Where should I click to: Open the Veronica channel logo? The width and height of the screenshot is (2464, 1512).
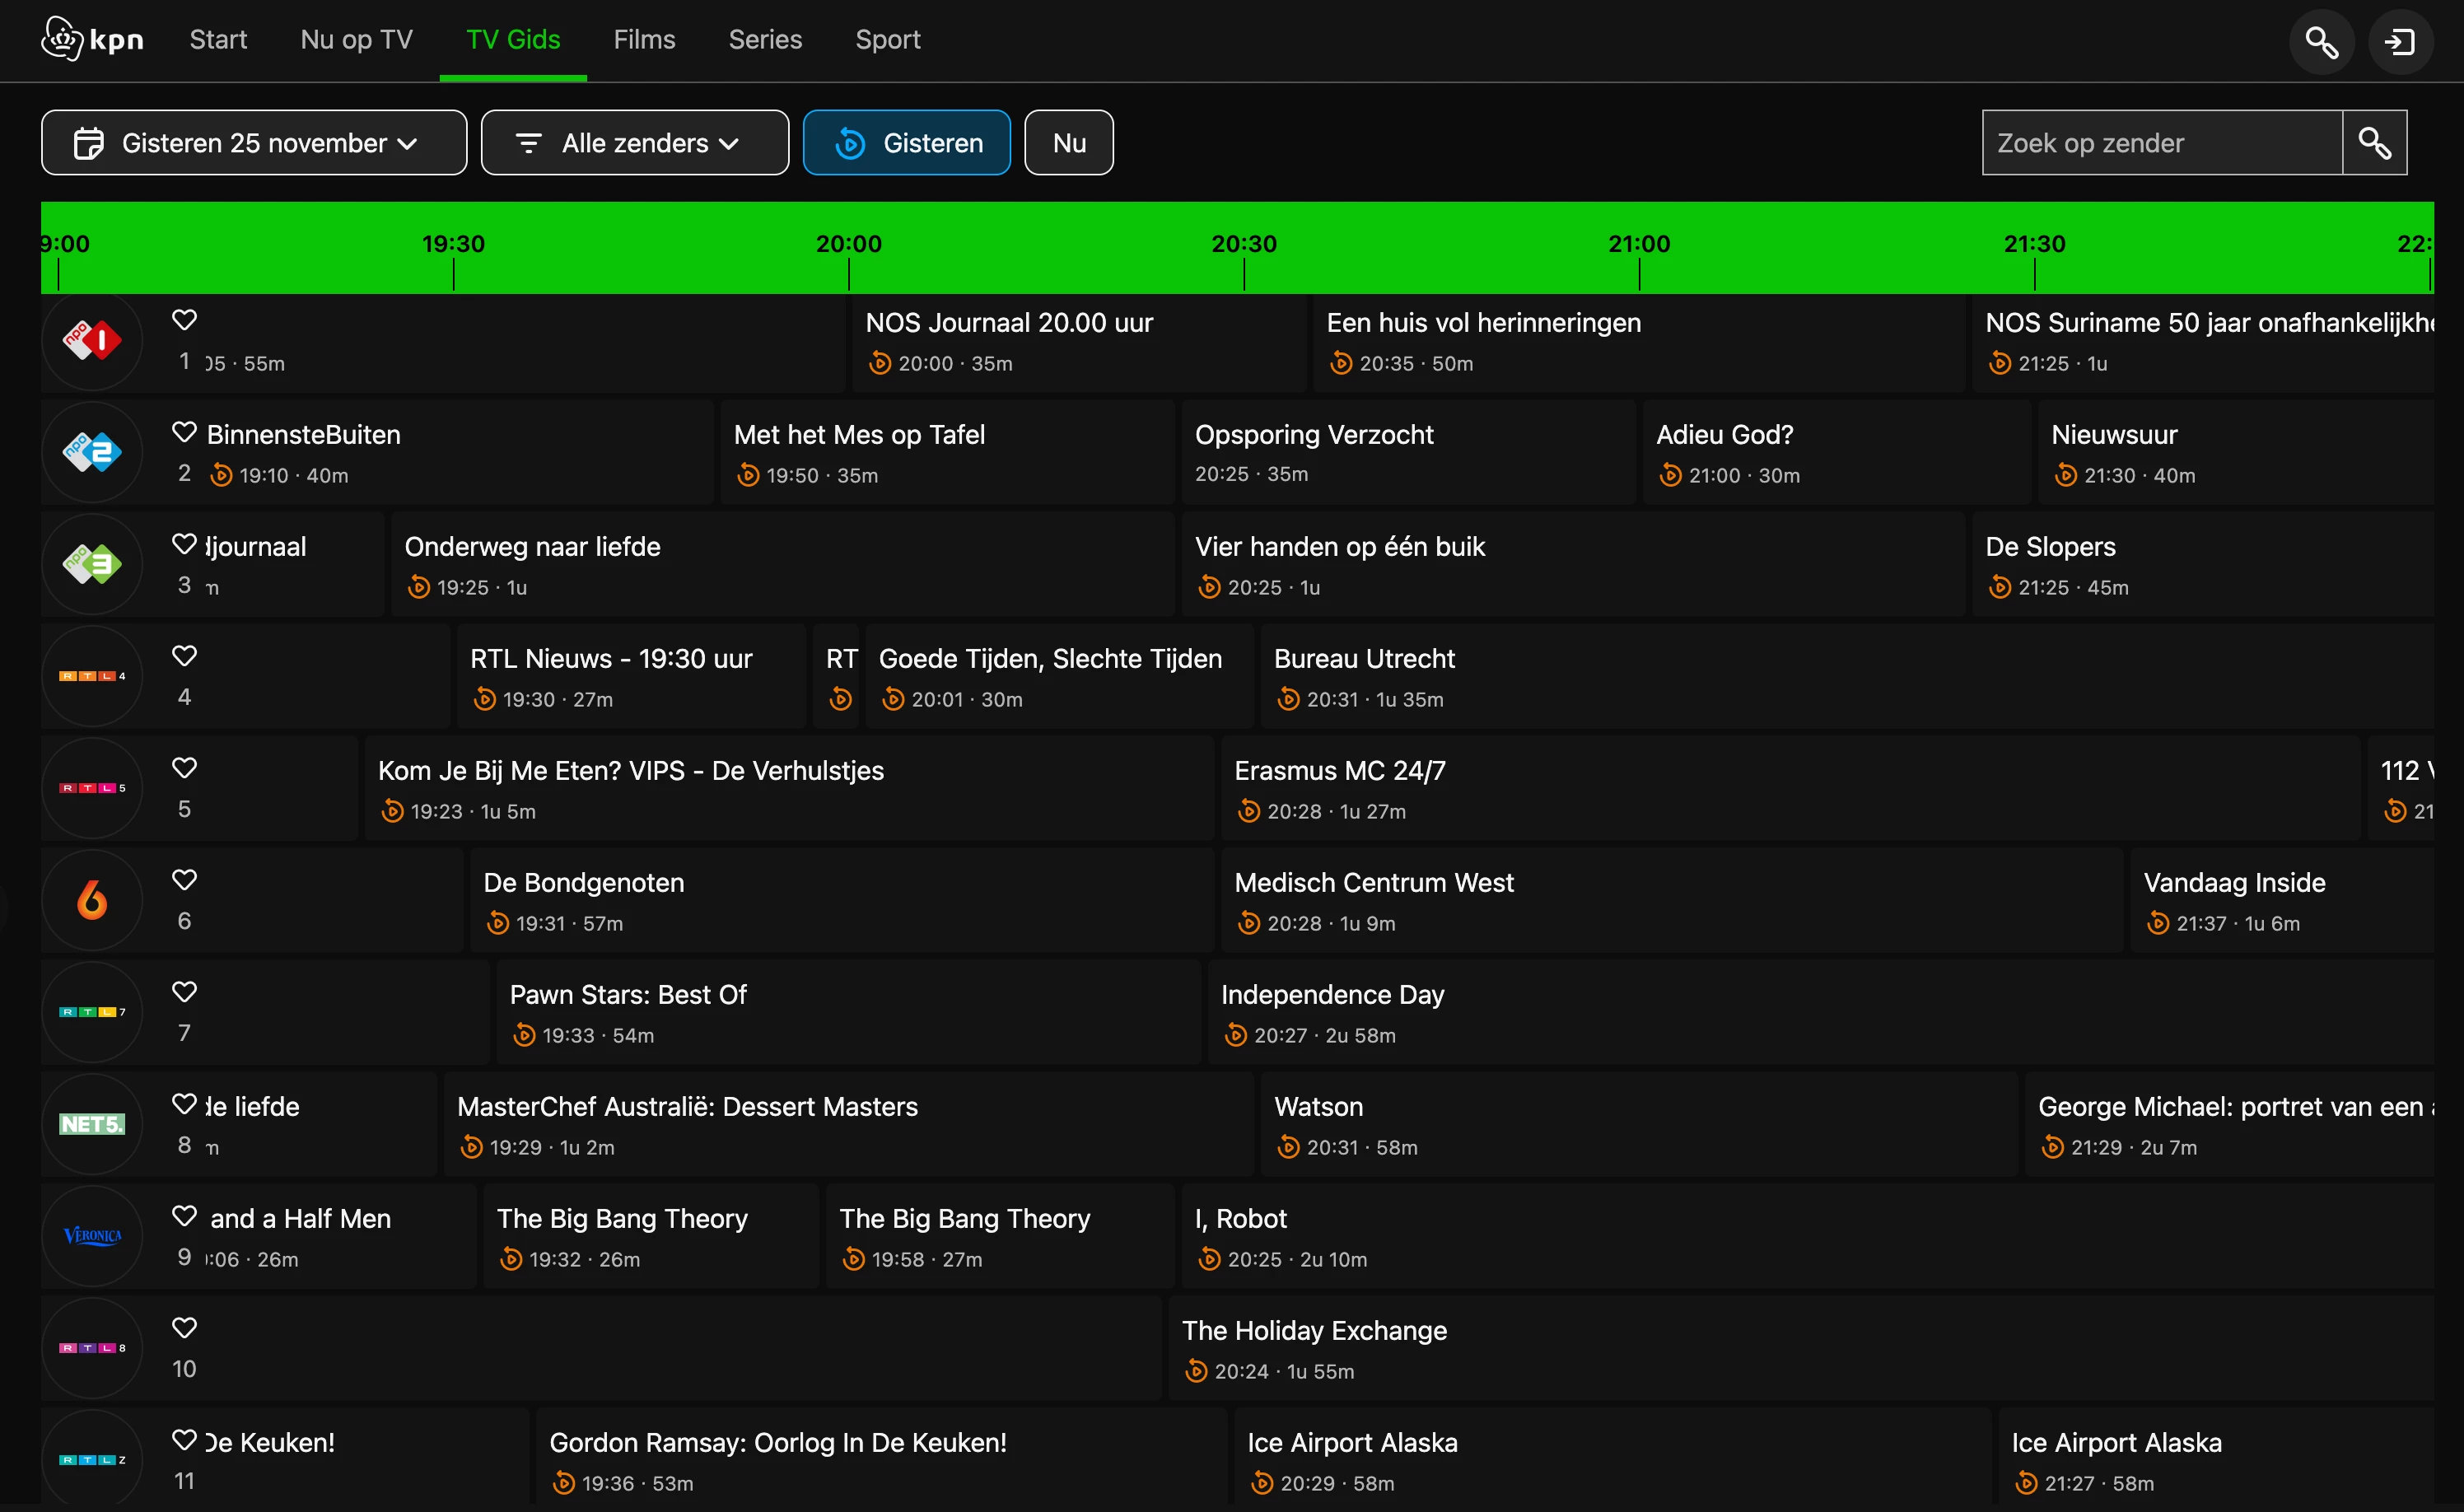click(92, 1236)
